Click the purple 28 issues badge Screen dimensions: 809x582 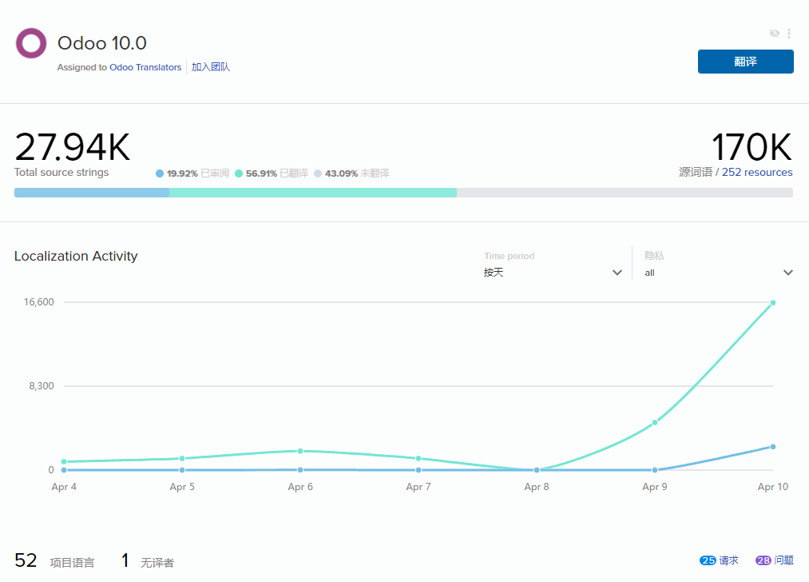763,561
